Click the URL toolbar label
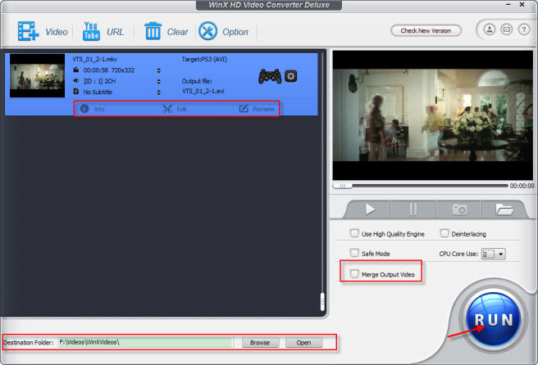Viewport: 538px width, 365px height. click(x=116, y=32)
